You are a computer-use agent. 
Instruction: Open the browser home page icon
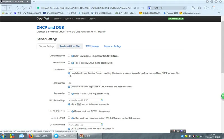click(x=31, y=8)
